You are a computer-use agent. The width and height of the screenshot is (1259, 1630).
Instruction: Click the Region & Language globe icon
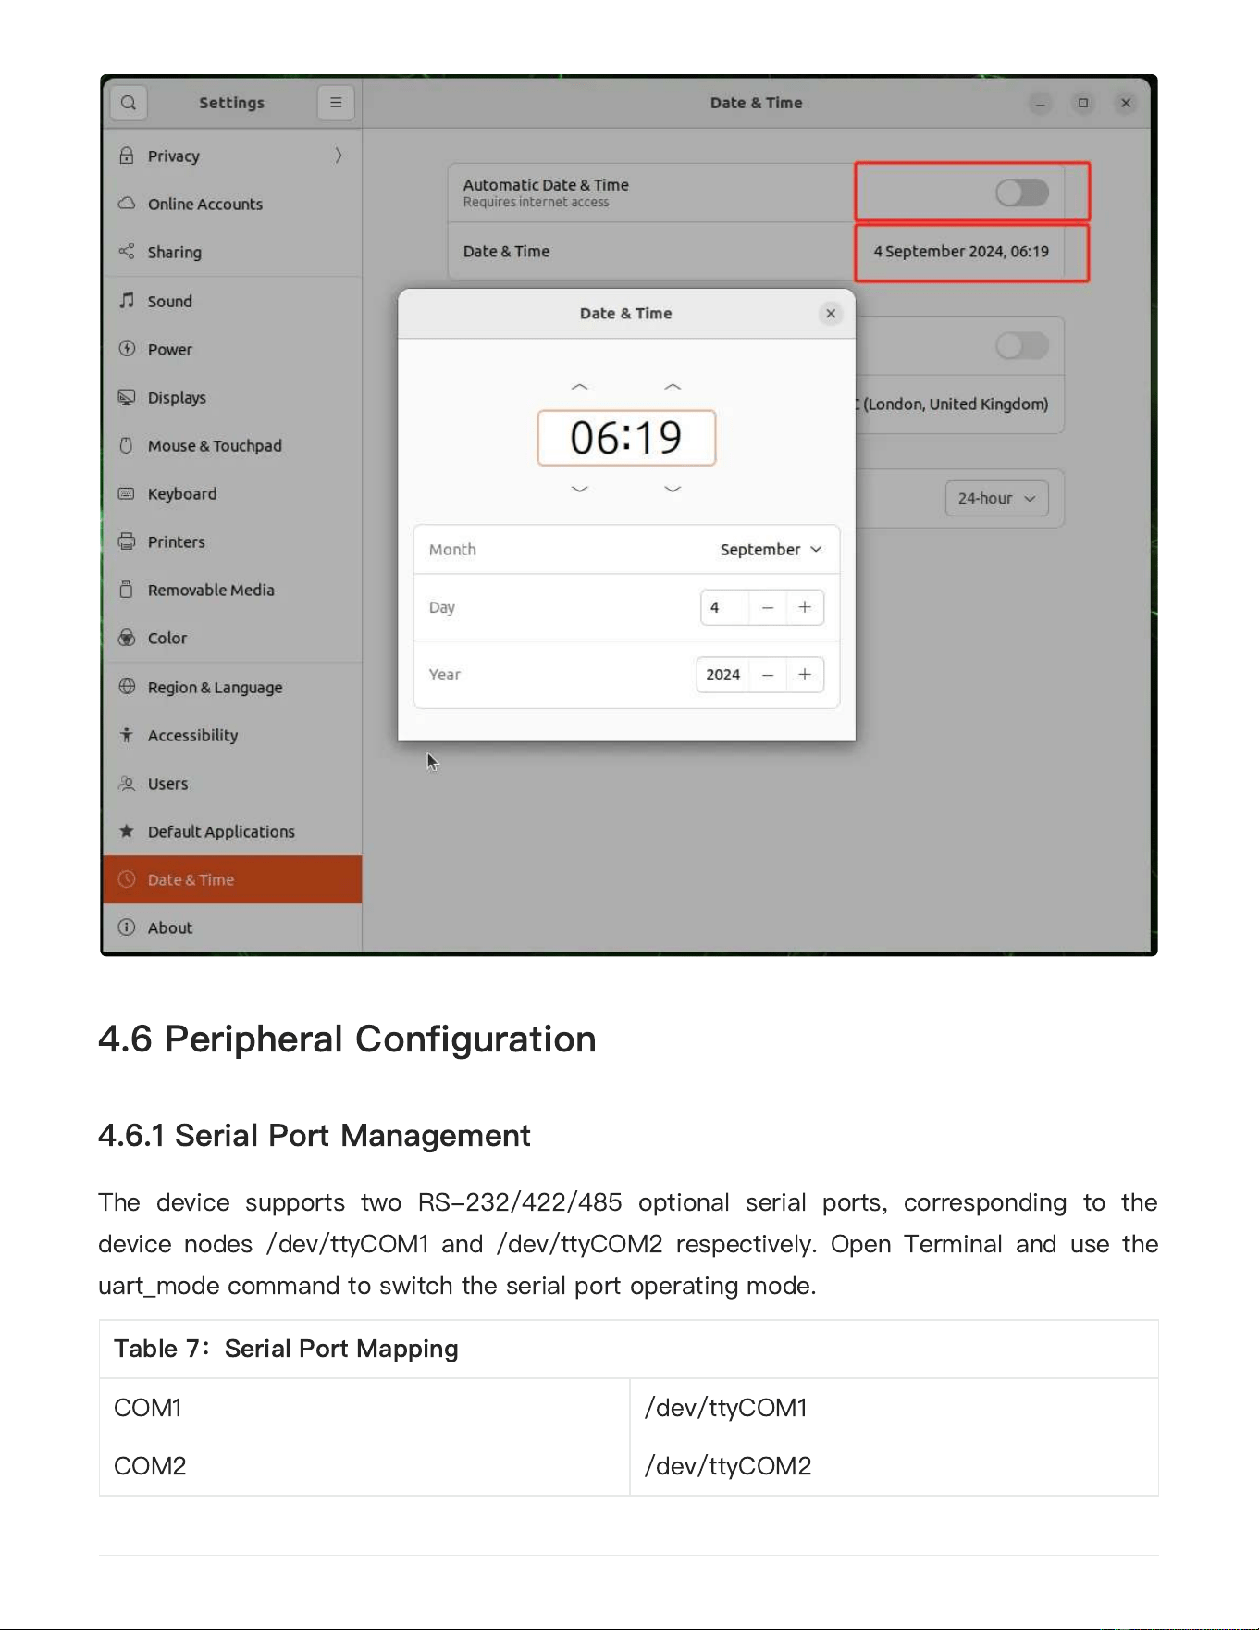point(127,687)
